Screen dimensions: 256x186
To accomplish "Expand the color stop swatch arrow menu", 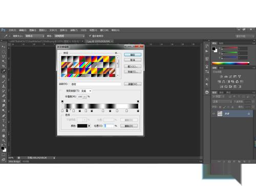I will (x=89, y=126).
